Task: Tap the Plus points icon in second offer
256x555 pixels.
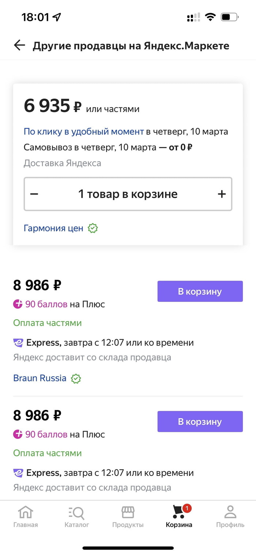Action: click(x=18, y=434)
